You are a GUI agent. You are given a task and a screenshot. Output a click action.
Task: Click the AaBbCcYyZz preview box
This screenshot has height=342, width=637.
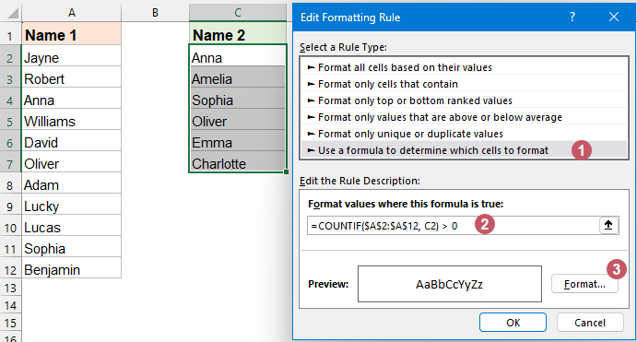[449, 284]
